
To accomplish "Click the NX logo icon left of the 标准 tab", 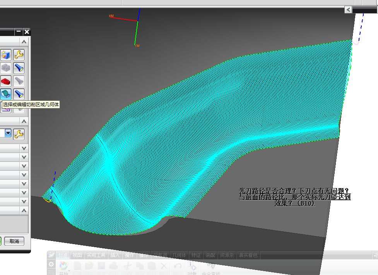I will (x=51, y=255).
